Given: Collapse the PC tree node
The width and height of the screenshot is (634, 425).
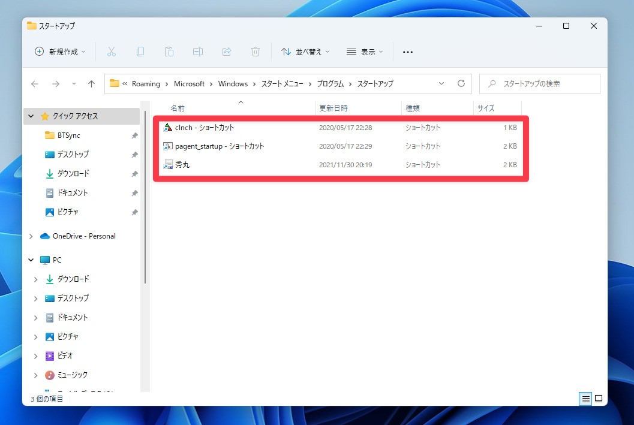Looking at the screenshot, I should [31, 260].
